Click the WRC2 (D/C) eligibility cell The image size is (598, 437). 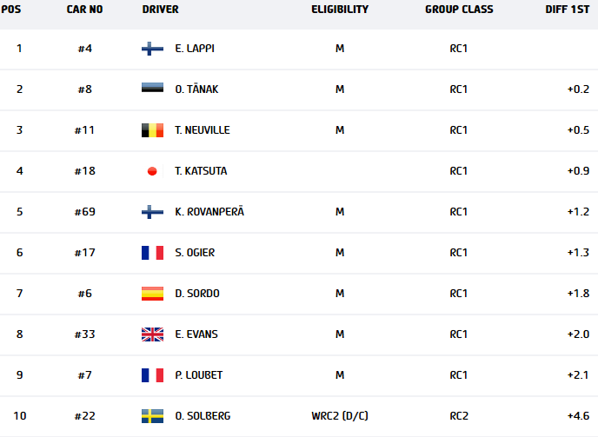point(339,416)
